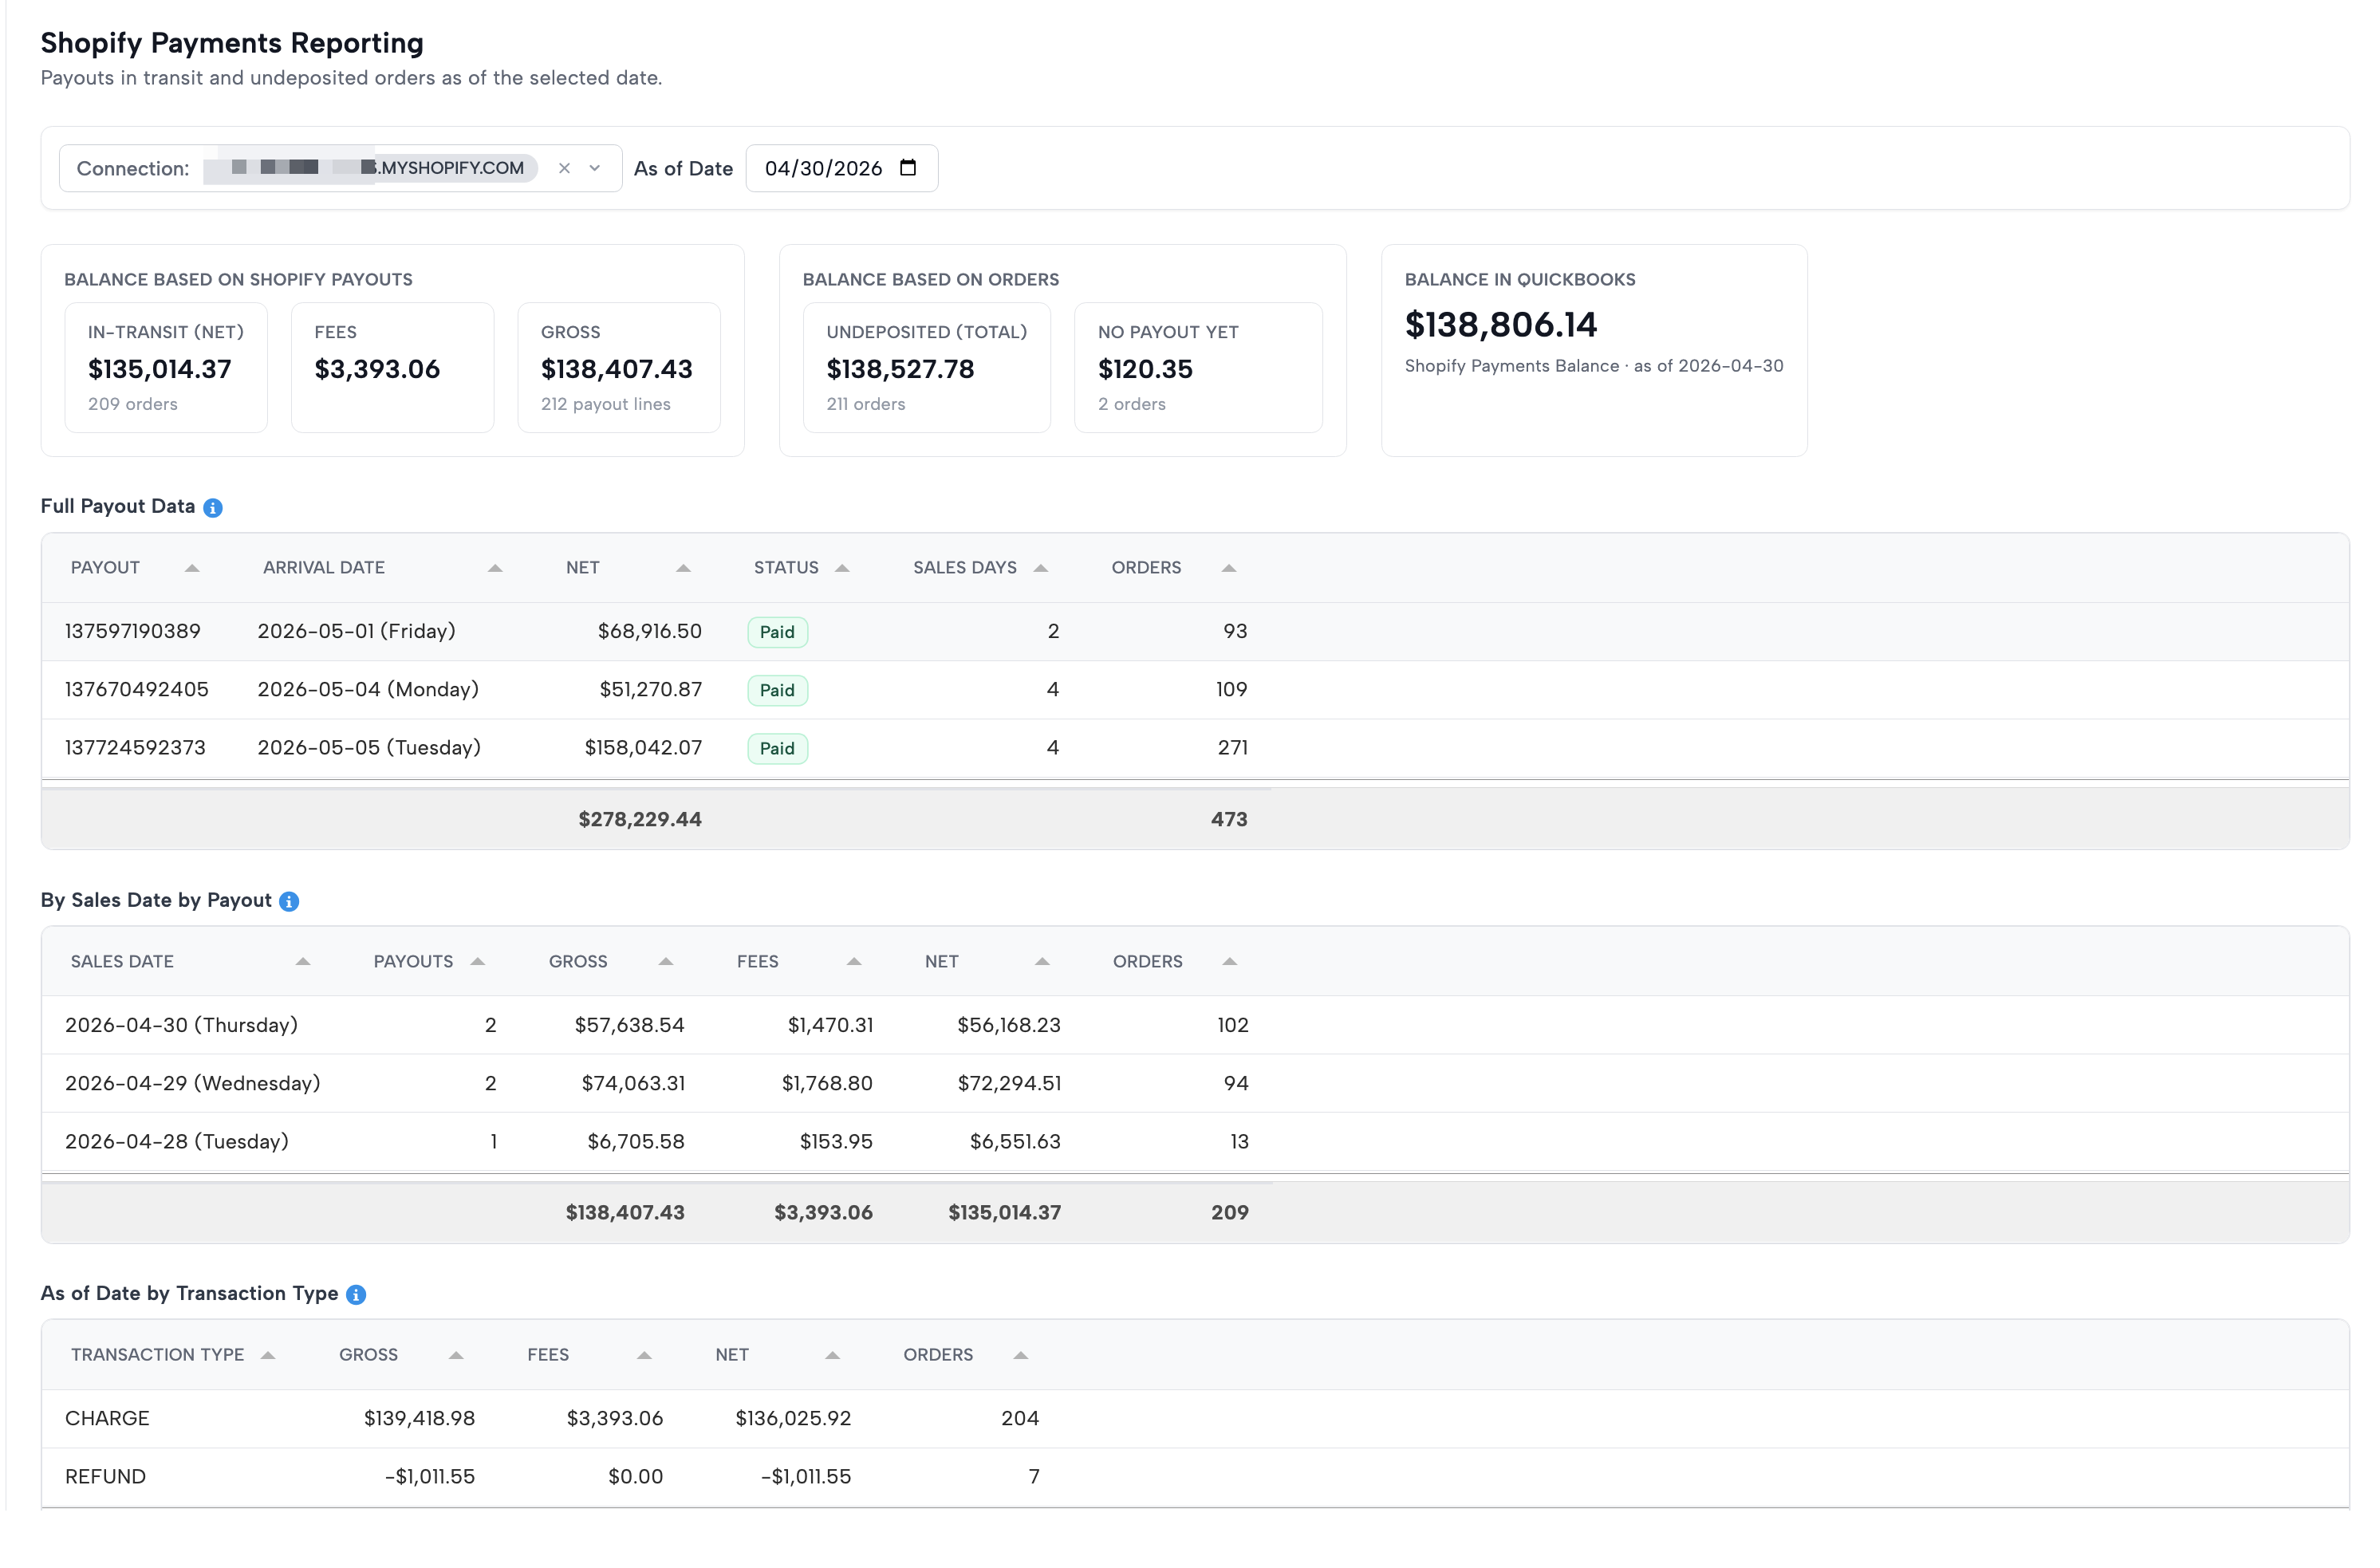
Task: Select the 2026-04-30 (Thursday) sales date row
Action: [1195, 1025]
